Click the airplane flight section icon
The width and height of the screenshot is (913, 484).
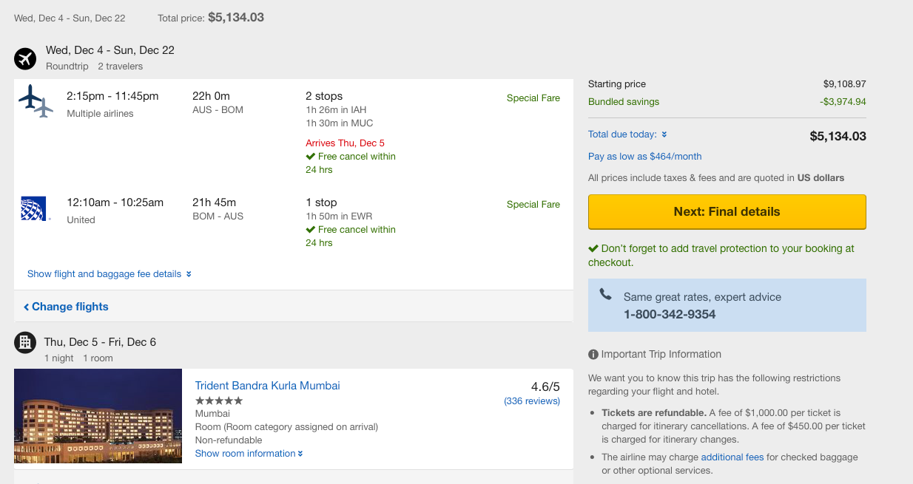(25, 58)
